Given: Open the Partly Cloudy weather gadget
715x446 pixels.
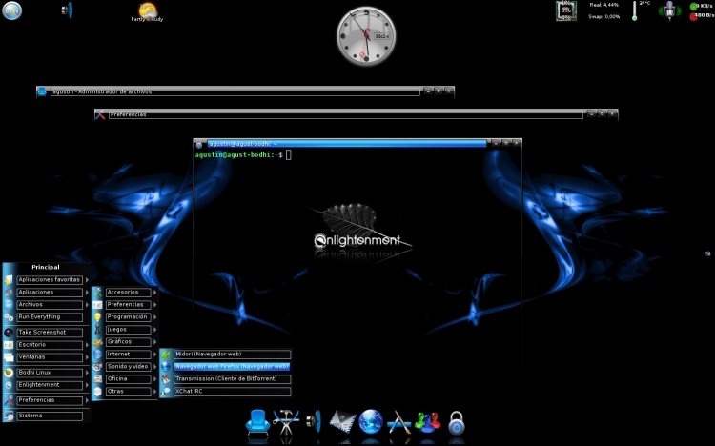Looking at the screenshot, I should [x=147, y=11].
